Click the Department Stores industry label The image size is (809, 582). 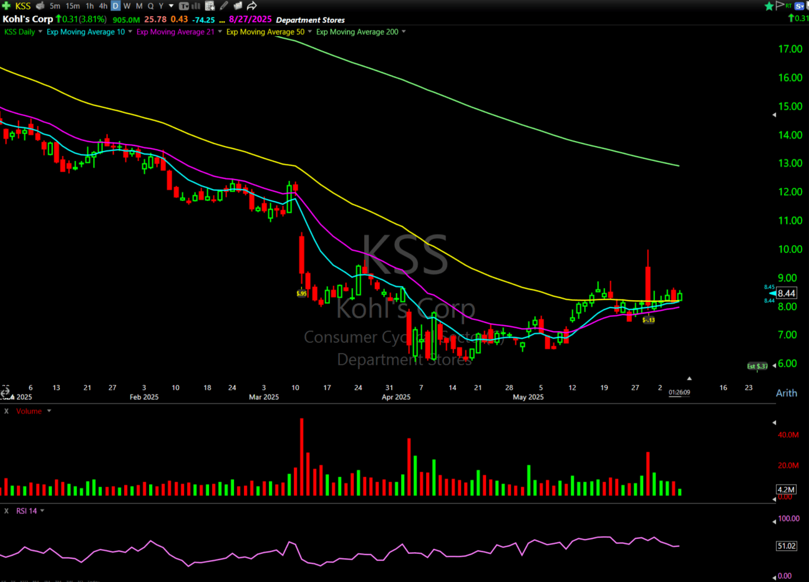point(310,20)
